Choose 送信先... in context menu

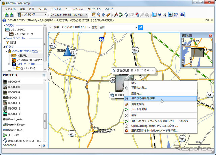[160, 94]
